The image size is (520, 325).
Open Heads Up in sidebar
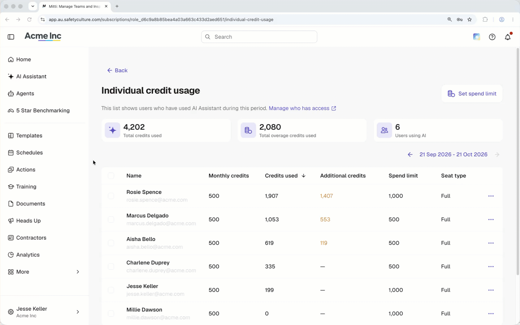click(x=24, y=221)
